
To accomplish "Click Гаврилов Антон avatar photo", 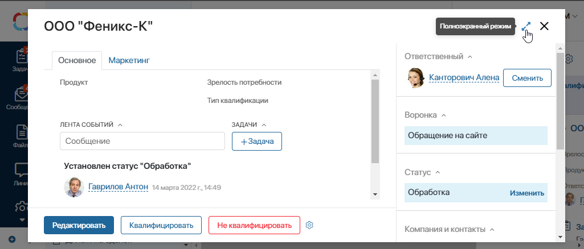I will tap(73, 187).
